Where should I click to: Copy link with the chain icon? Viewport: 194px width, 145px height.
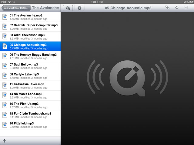(167, 8)
